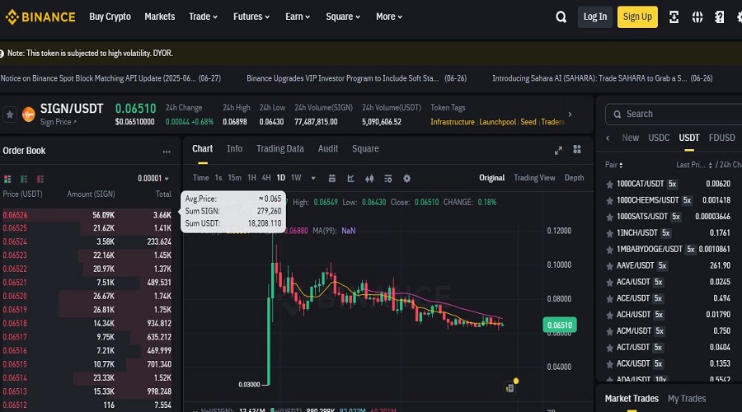Favorite the ACT/USDT pair star
Viewport: 742px width, 412px height.
pyautogui.click(x=609, y=348)
